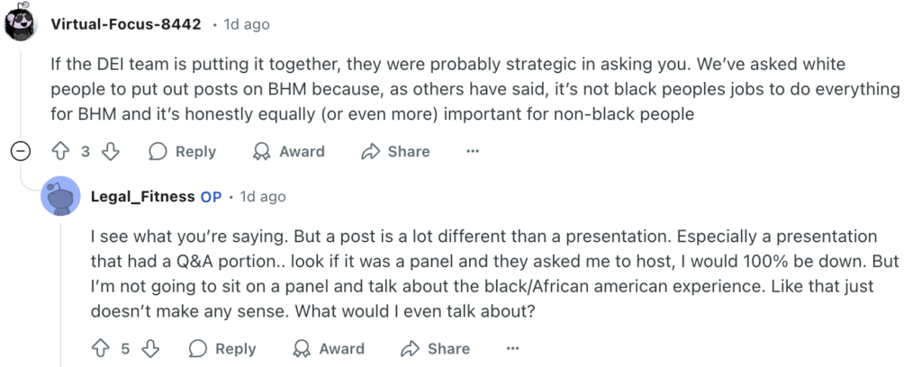The width and height of the screenshot is (922, 367).
Task: Reply to Virtual-Focus-8442's comment
Action: 183,151
